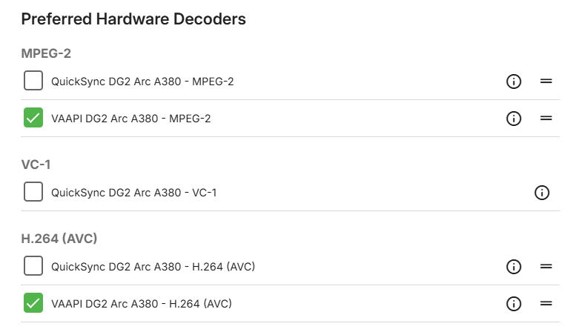Show info for VAAPI MPEG-2 decoder

click(x=513, y=118)
